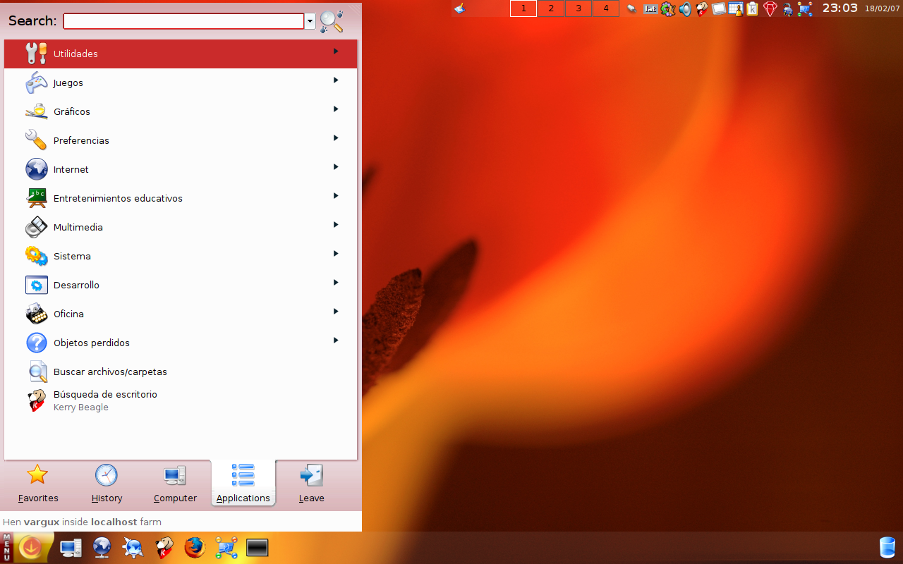
Task: Switch to the Favorites tab
Action: (x=38, y=483)
